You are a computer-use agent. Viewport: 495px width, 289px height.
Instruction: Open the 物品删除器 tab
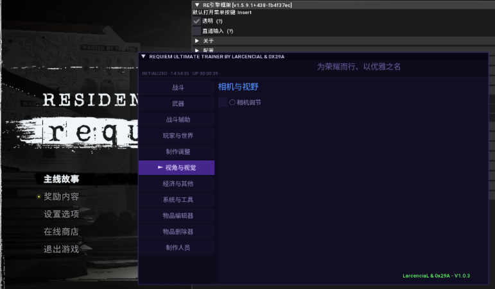point(177,231)
